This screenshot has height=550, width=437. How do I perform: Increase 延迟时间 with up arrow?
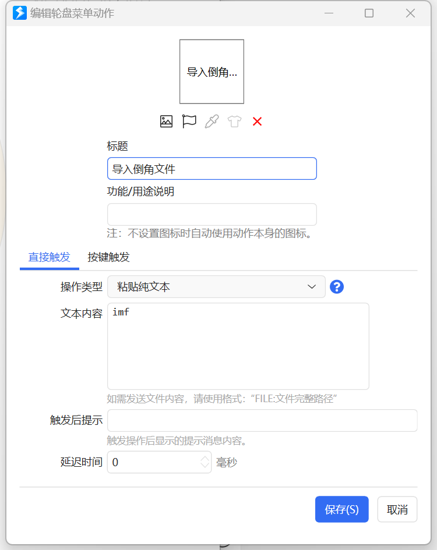click(x=205, y=458)
